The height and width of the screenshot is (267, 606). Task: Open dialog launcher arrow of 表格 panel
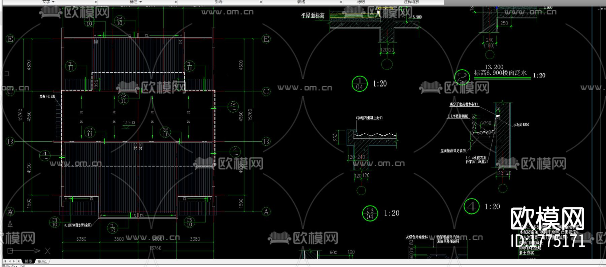(x=341, y=2)
